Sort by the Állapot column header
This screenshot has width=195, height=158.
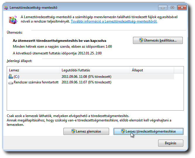(152, 70)
